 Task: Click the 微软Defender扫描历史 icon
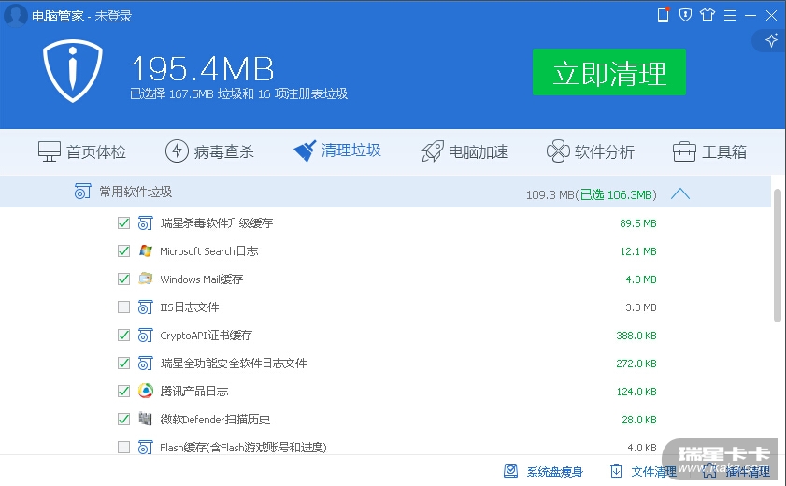146,419
